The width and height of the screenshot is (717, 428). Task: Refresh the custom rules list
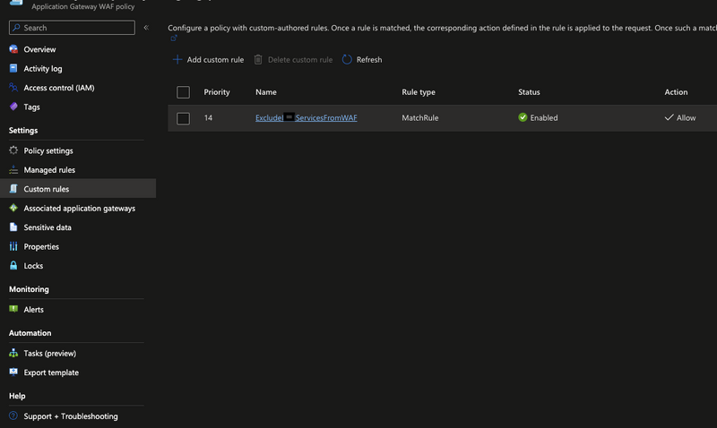pyautogui.click(x=362, y=60)
